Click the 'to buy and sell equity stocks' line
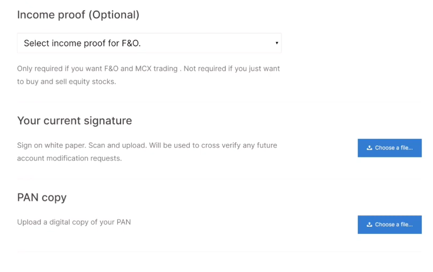Image resolution: width=433 pixels, height=272 pixels. tap(67, 82)
